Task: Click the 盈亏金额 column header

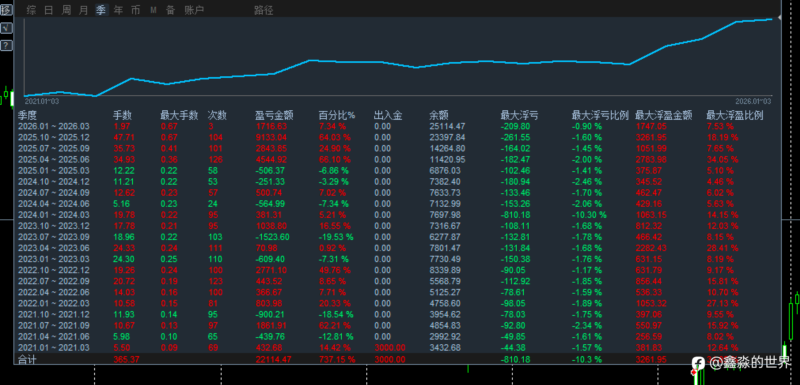Action: 274,115
